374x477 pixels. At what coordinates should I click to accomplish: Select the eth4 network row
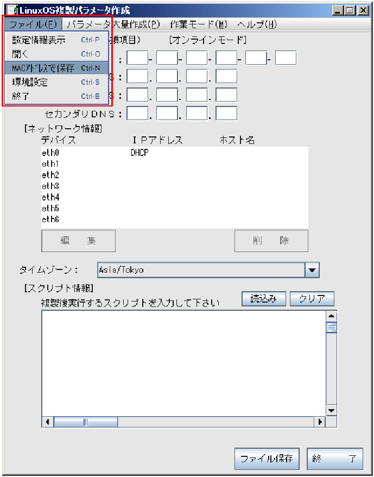click(175, 197)
